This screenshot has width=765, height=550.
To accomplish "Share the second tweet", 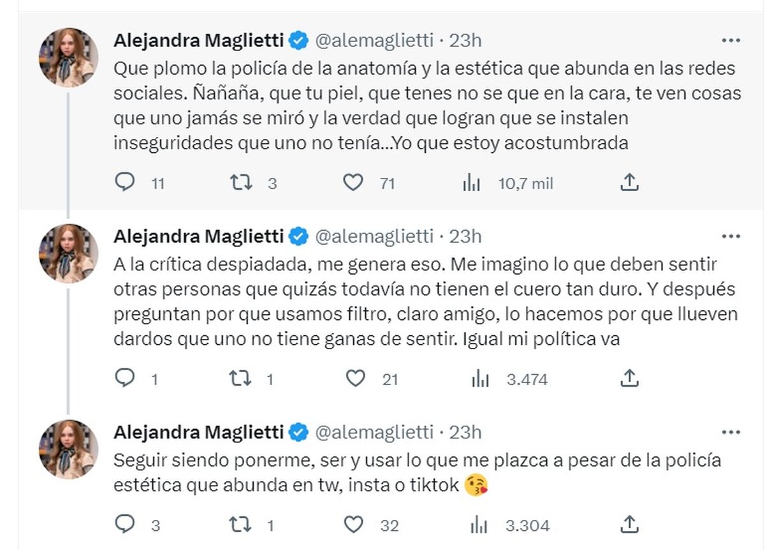I will [629, 379].
